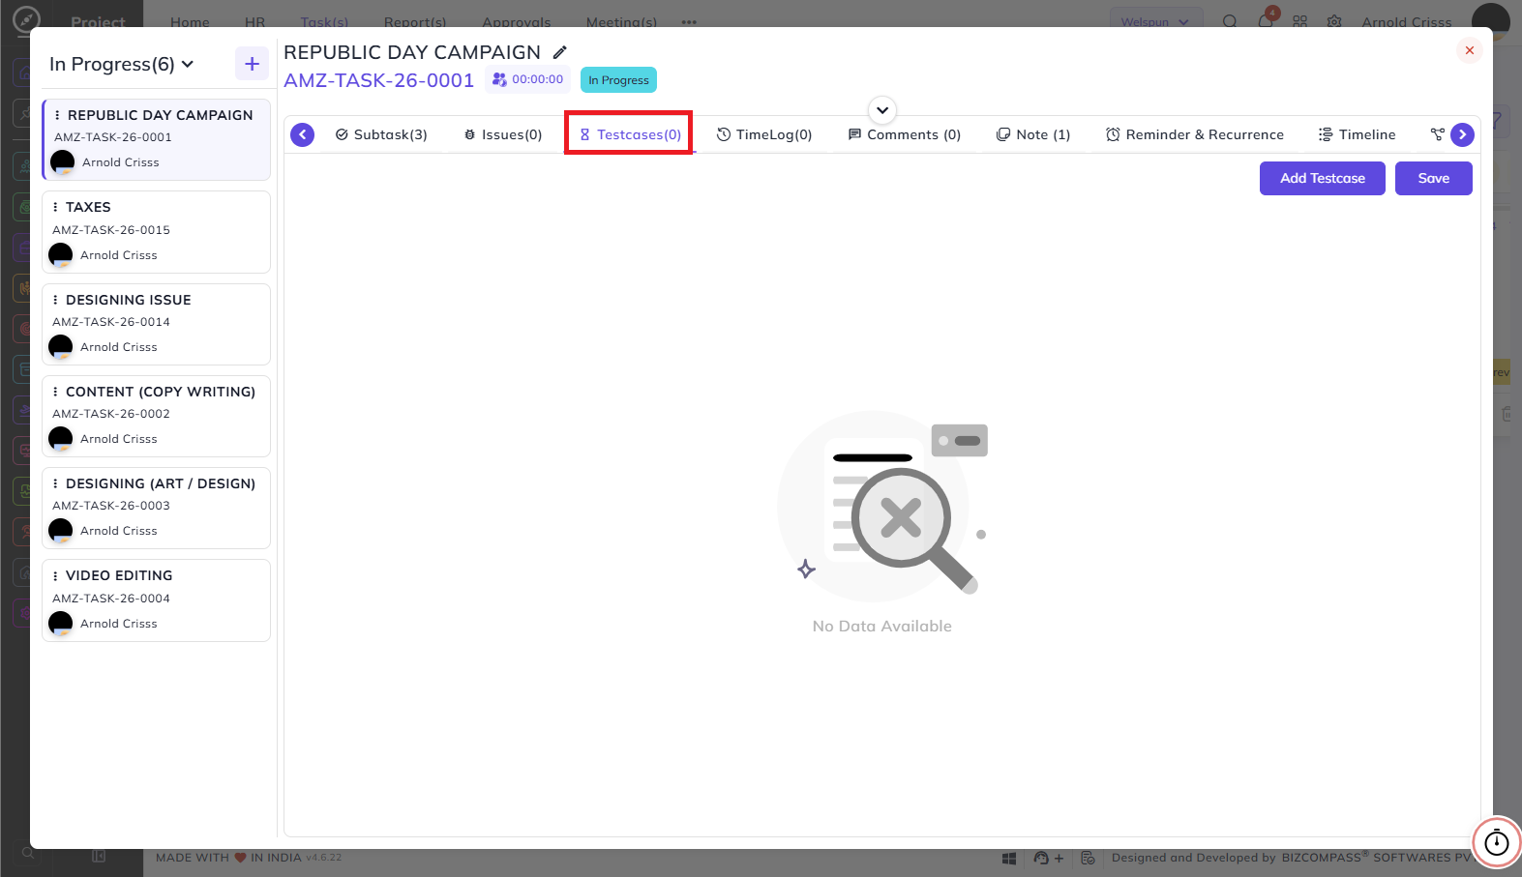Click the Save button
Image resolution: width=1522 pixels, height=877 pixels.
click(1434, 178)
